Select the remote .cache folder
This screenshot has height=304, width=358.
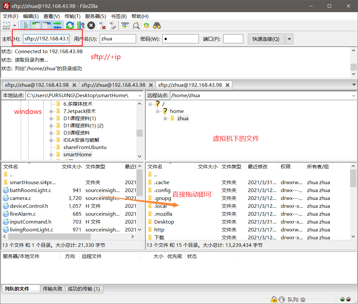tap(161, 183)
